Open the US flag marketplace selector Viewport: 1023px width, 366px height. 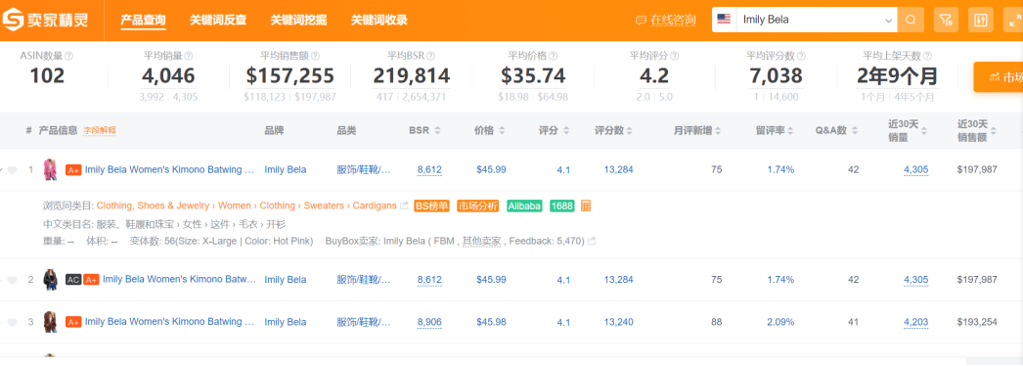724,20
